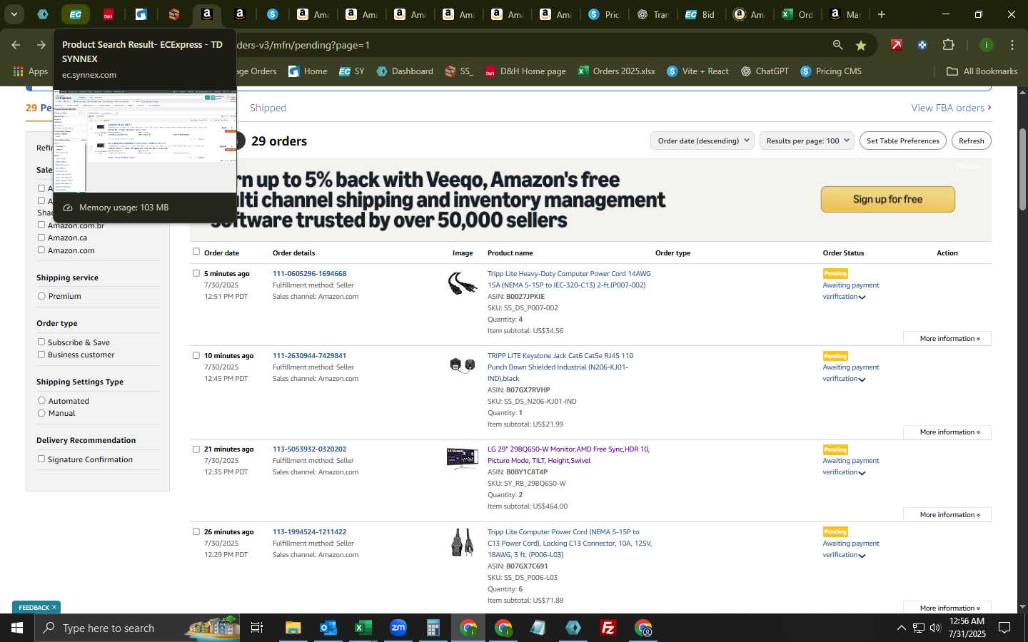Click the Tripp Lite power cord product thumbnail

point(463,284)
